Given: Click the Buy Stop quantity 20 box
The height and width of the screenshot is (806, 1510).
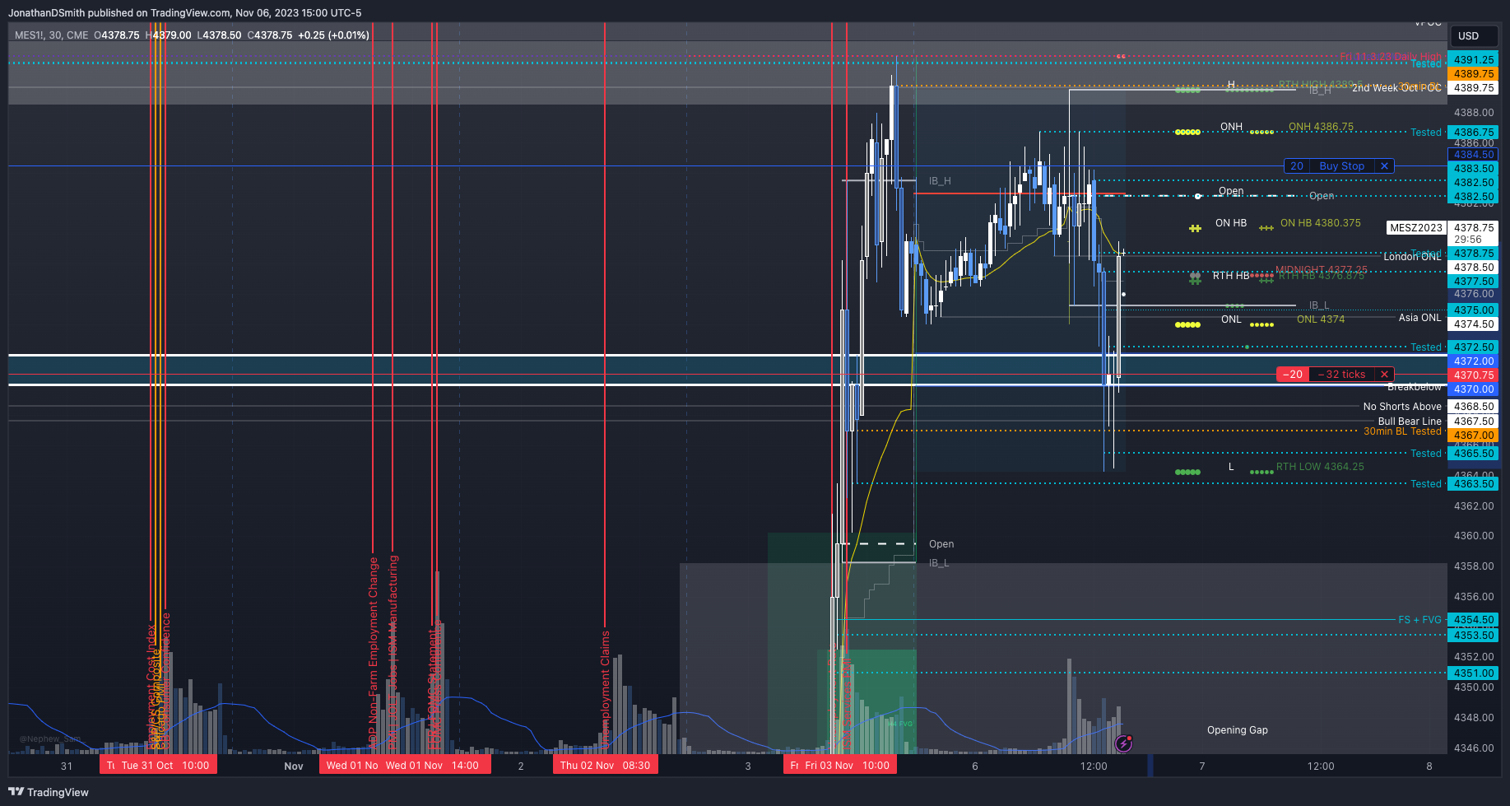Looking at the screenshot, I should [x=1297, y=166].
